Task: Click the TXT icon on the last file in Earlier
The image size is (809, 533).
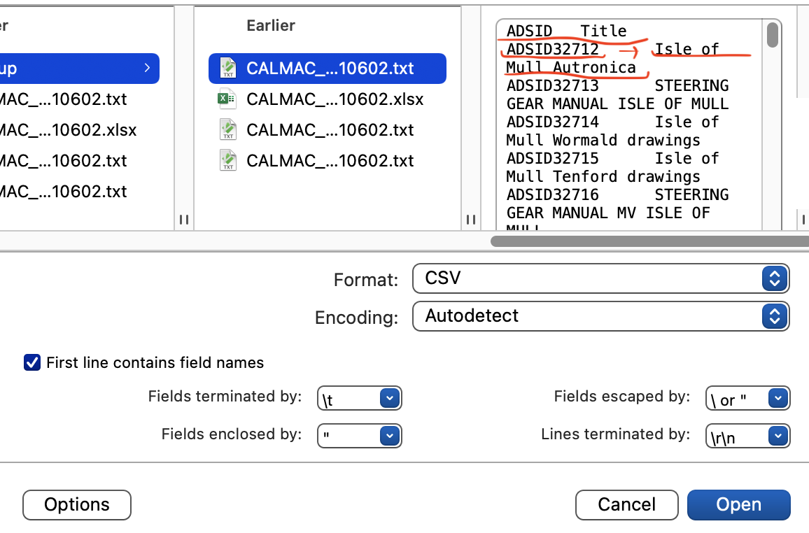Action: pos(227,160)
